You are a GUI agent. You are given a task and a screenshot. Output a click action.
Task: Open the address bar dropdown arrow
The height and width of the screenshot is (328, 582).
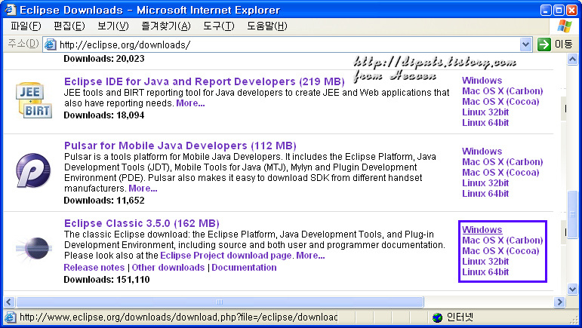[525, 44]
